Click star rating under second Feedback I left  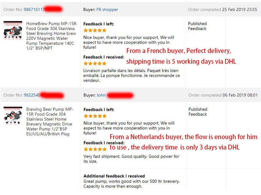95,116
